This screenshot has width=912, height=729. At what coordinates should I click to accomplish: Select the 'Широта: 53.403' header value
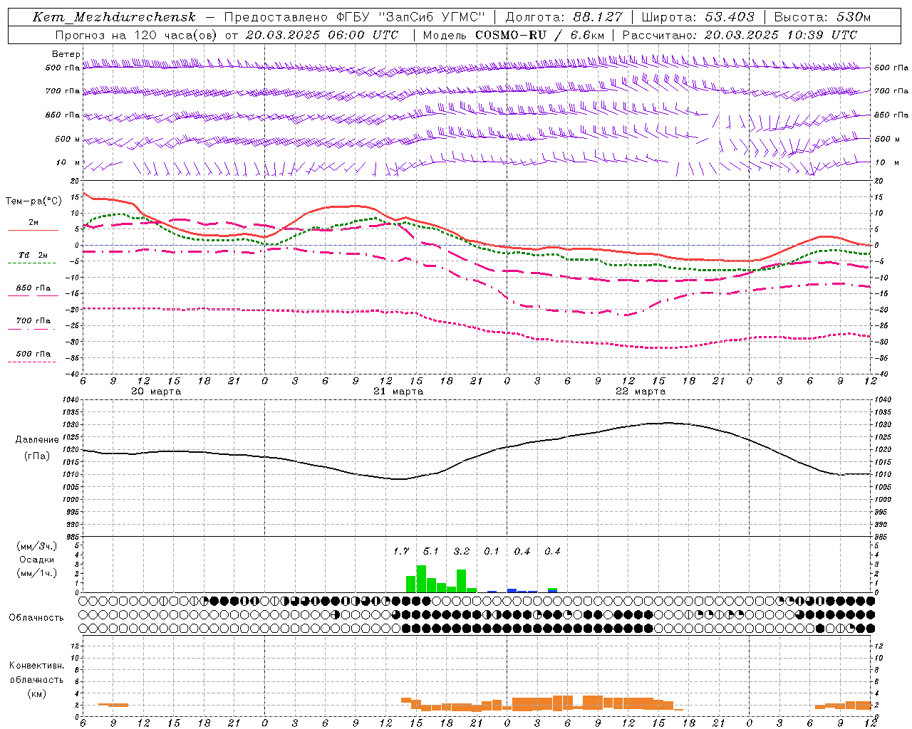click(x=698, y=17)
